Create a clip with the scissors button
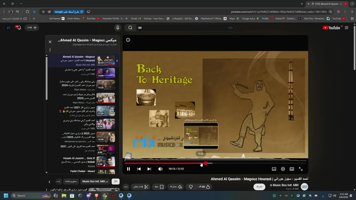 point(141,187)
